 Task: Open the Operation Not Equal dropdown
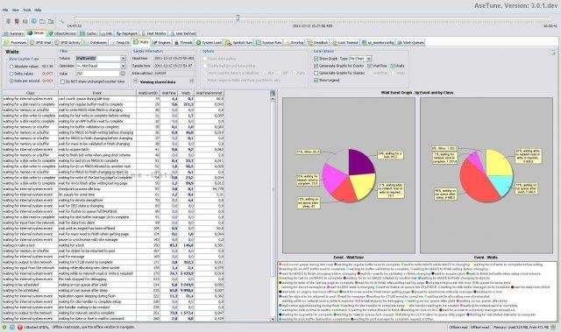101,66
